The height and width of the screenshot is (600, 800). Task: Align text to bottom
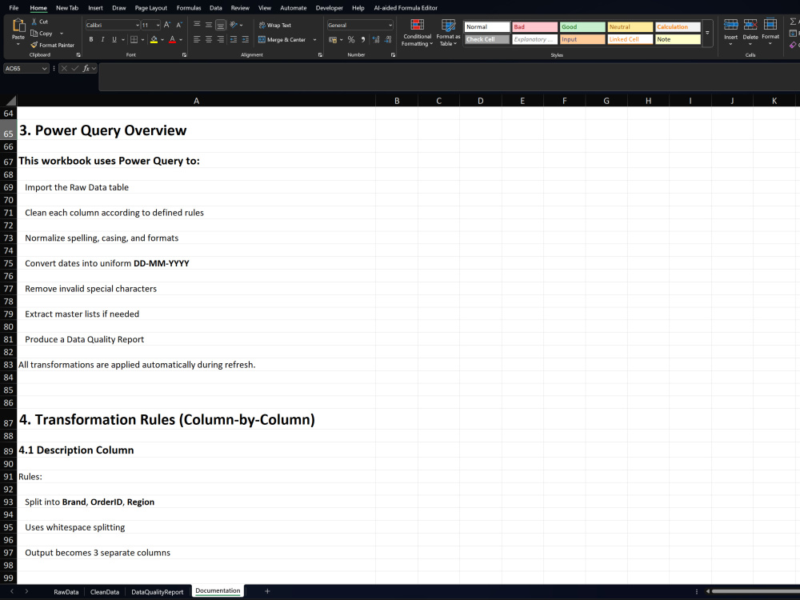pyautogui.click(x=221, y=25)
